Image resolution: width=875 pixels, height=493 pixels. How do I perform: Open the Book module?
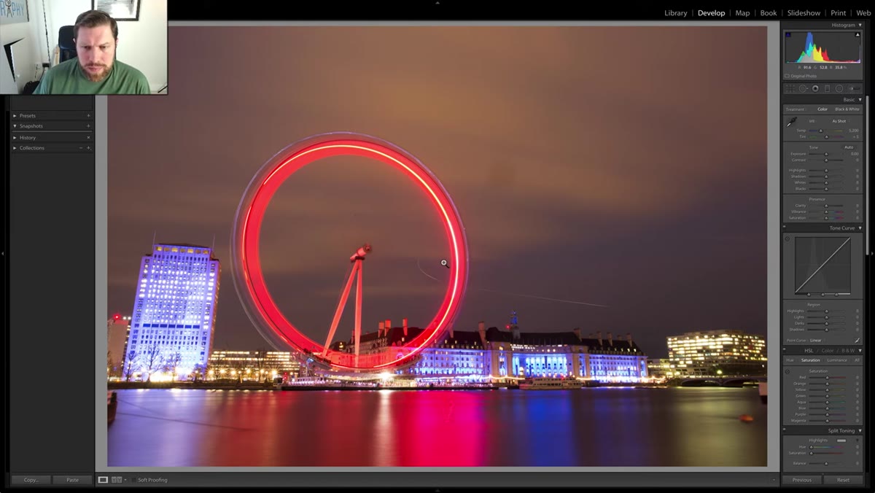769,13
